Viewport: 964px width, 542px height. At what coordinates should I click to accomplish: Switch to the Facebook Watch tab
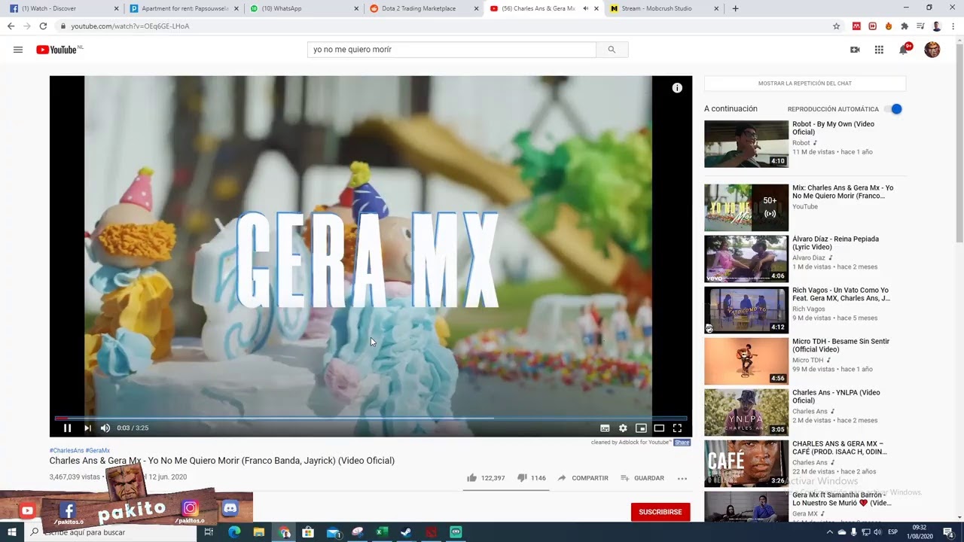(63, 8)
